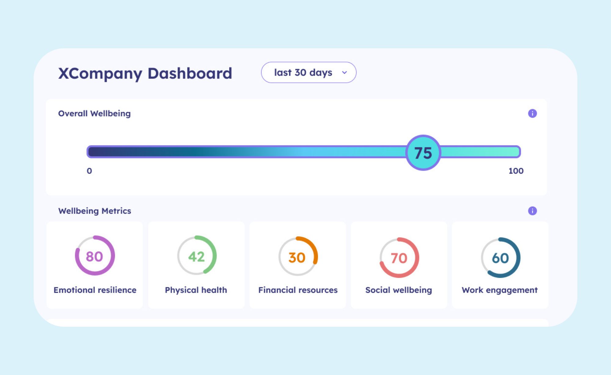Screen dimensions: 611x375
Task: Click the Overall Wellbeing info icon
Action: (532, 113)
